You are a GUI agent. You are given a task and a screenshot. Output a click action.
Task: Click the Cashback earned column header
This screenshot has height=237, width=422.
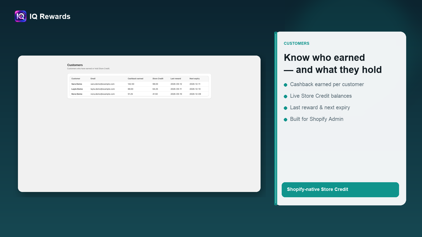tap(135, 78)
